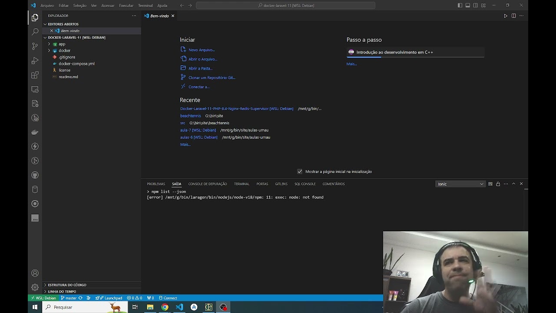Open the Docker view in the activity bar

click(x=35, y=132)
